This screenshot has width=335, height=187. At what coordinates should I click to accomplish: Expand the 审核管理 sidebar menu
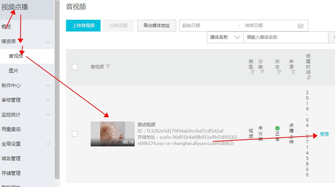click(x=48, y=100)
